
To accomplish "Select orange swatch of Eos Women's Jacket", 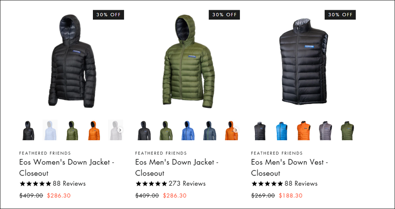I will 94,130.
